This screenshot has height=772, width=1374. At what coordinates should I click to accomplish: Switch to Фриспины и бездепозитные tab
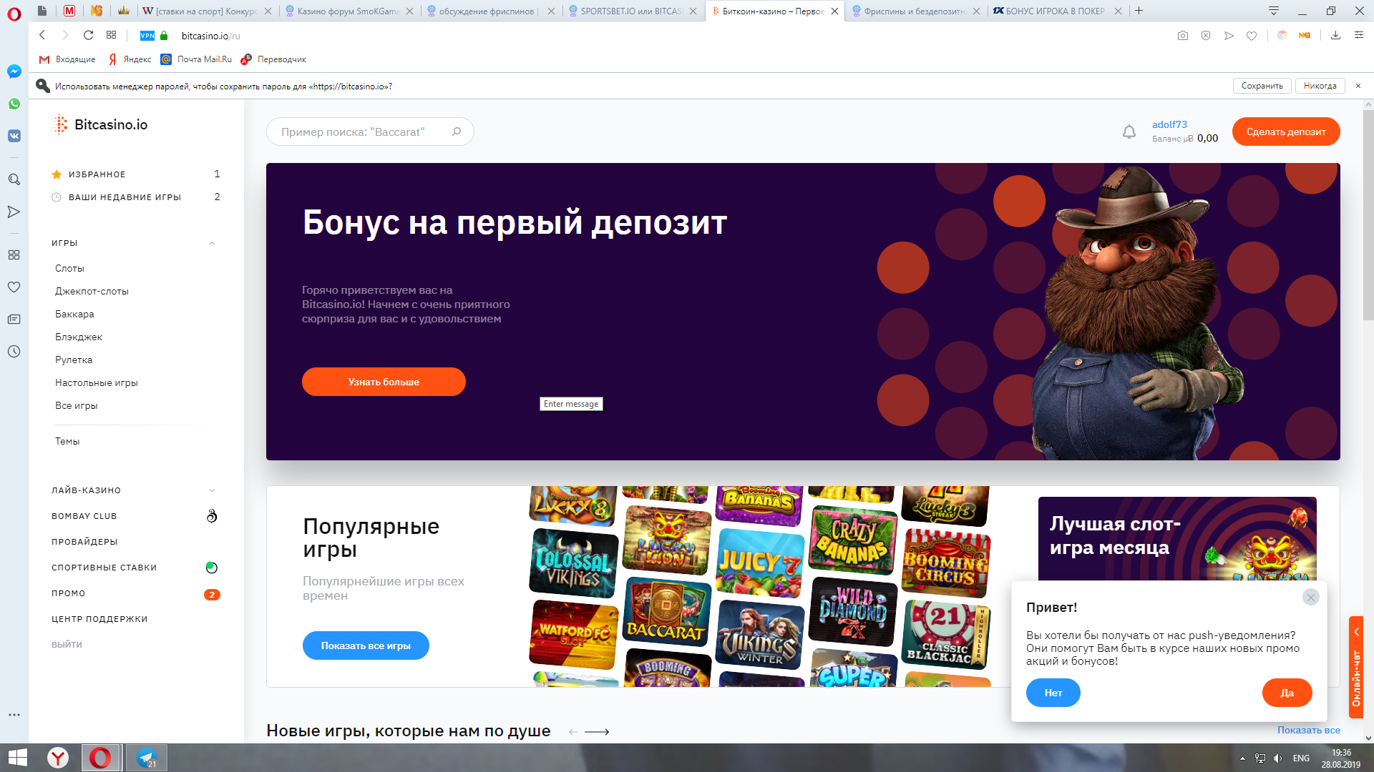[x=915, y=11]
